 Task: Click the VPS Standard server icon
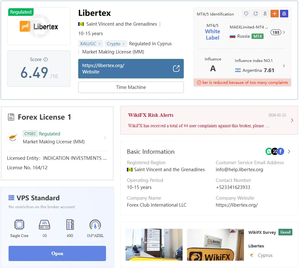click(x=11, y=198)
